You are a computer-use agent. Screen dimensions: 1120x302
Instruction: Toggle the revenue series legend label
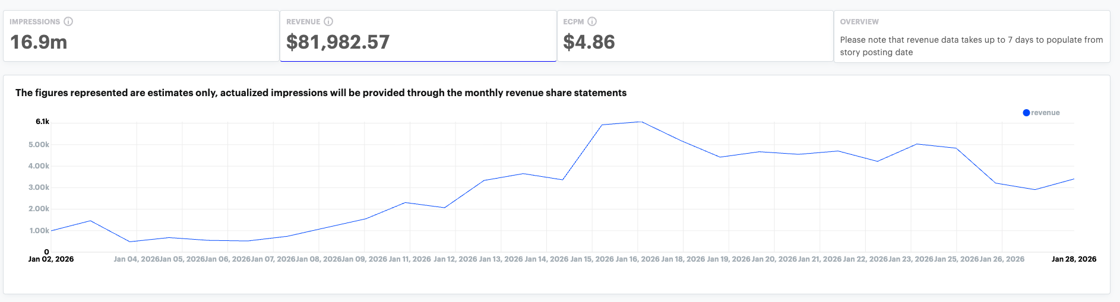coord(1045,113)
